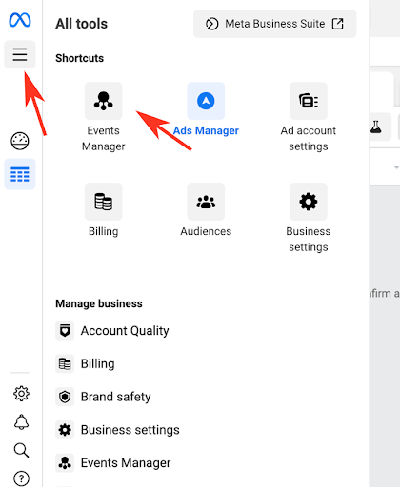
Task: Click the Events Manager shortcut label
Action: pos(104,139)
